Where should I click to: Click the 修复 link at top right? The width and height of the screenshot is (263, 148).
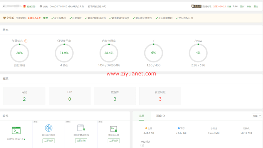click(x=249, y=6)
